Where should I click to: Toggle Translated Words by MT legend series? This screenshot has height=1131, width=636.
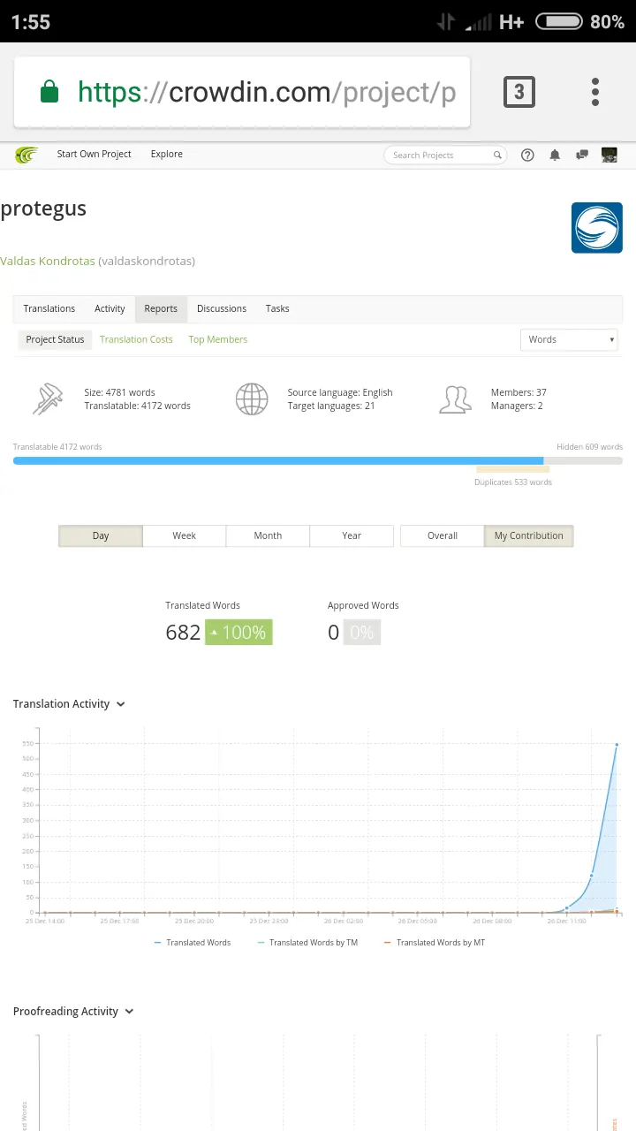point(435,943)
